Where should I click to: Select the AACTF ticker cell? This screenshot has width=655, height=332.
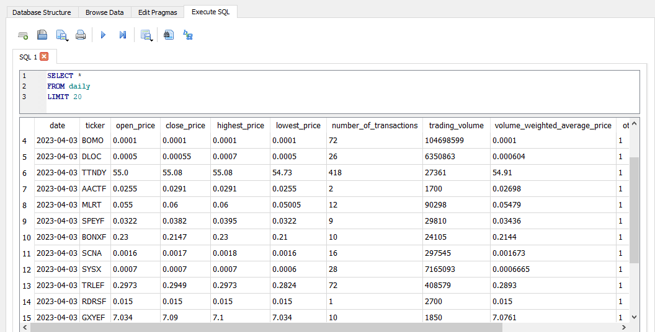pos(95,188)
